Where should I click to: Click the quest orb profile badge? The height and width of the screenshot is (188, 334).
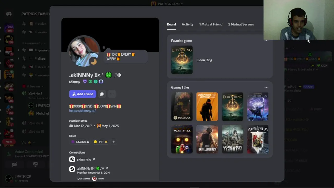(x=101, y=81)
